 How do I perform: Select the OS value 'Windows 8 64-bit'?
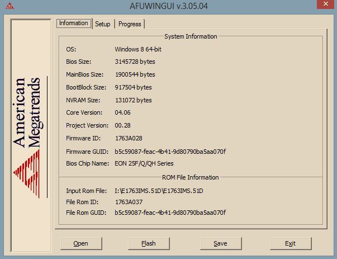(138, 49)
